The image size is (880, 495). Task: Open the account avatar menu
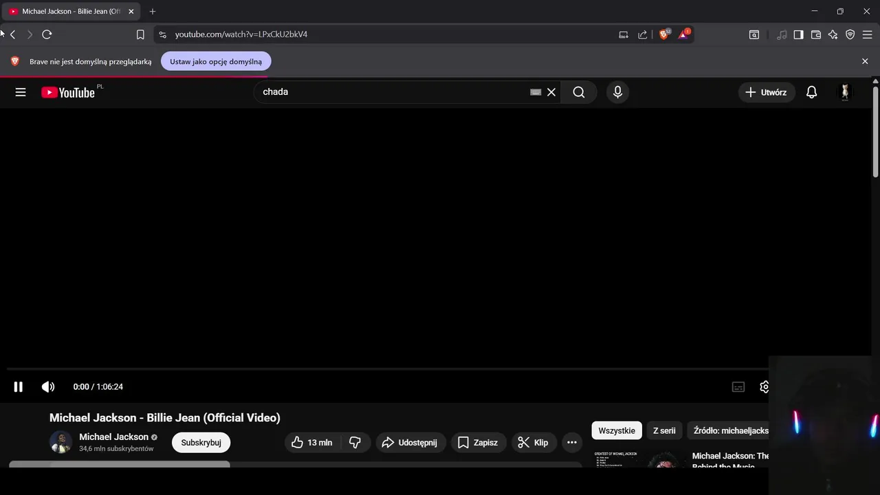point(845,92)
